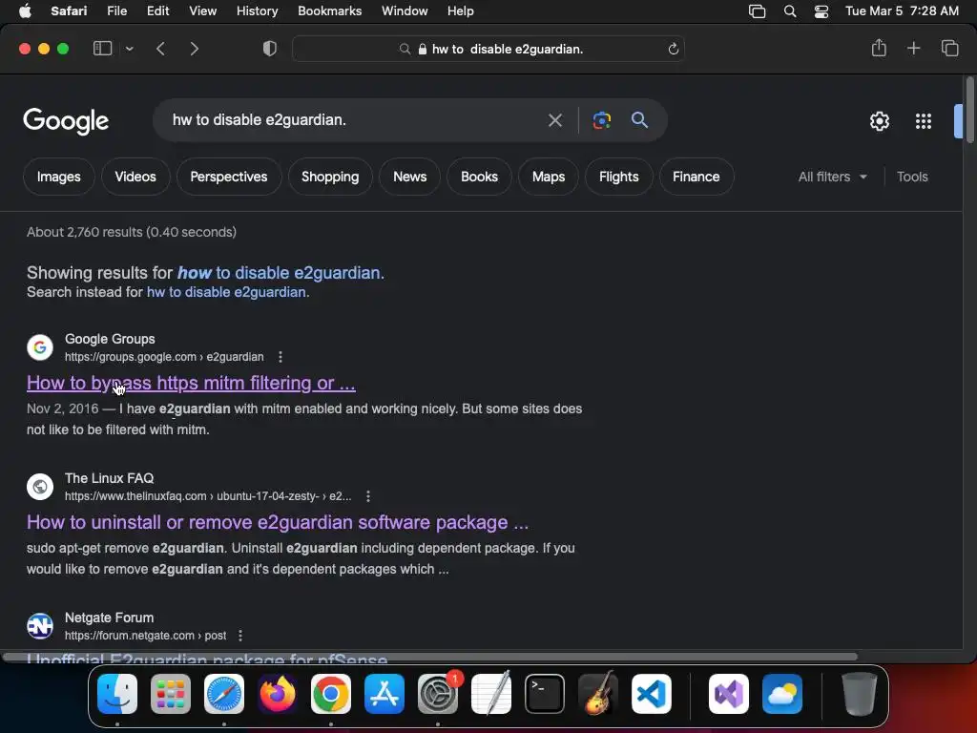Filter results by Images
This screenshot has height=733, width=977.
coord(58,177)
